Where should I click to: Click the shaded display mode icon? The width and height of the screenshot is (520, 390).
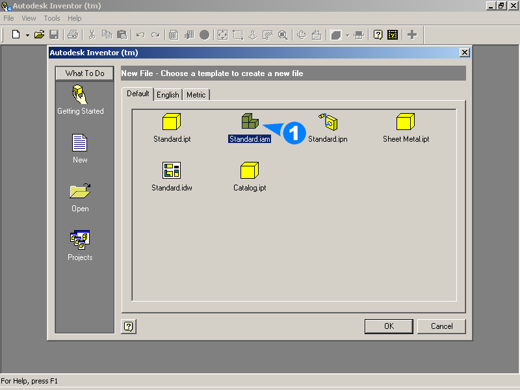(x=336, y=34)
